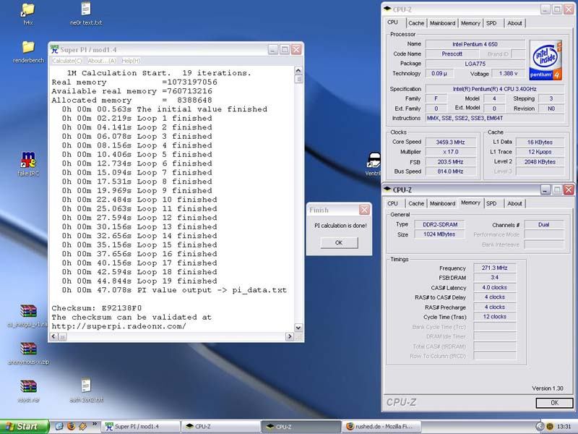The image size is (578, 434).
Task: Click Super PI vertical scrollbar up arrow
Action: [x=298, y=70]
